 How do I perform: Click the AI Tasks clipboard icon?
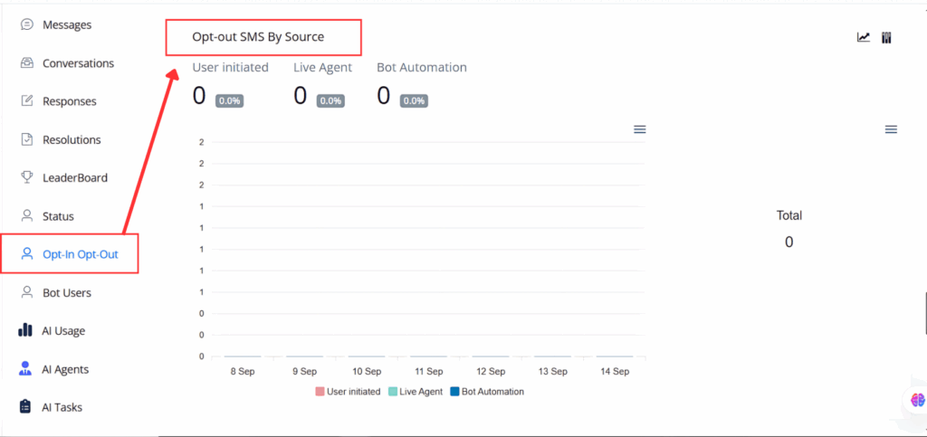[x=26, y=407]
